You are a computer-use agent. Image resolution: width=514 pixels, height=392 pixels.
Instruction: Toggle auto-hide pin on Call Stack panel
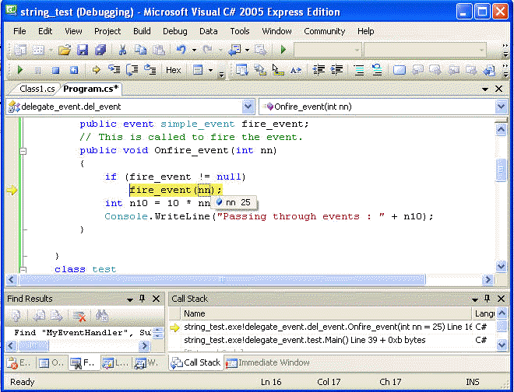[x=488, y=299]
